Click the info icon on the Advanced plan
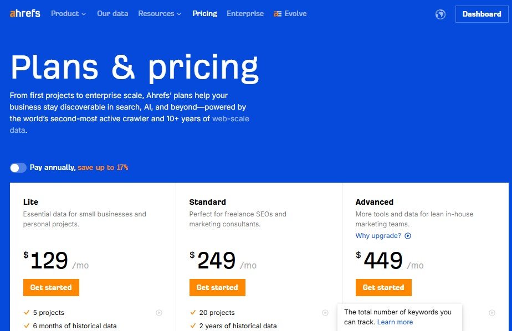The image size is (512, 331). tap(491, 313)
